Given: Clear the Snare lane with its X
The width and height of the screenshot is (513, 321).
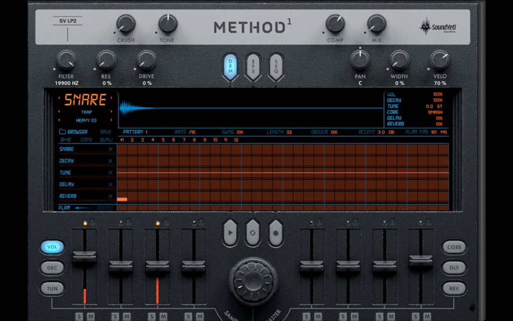Looking at the screenshot, I should click(111, 149).
